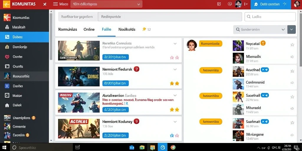Click the red badge next to Nermiont fiedursk
The height and width of the screenshot is (151, 302).
(136, 69)
